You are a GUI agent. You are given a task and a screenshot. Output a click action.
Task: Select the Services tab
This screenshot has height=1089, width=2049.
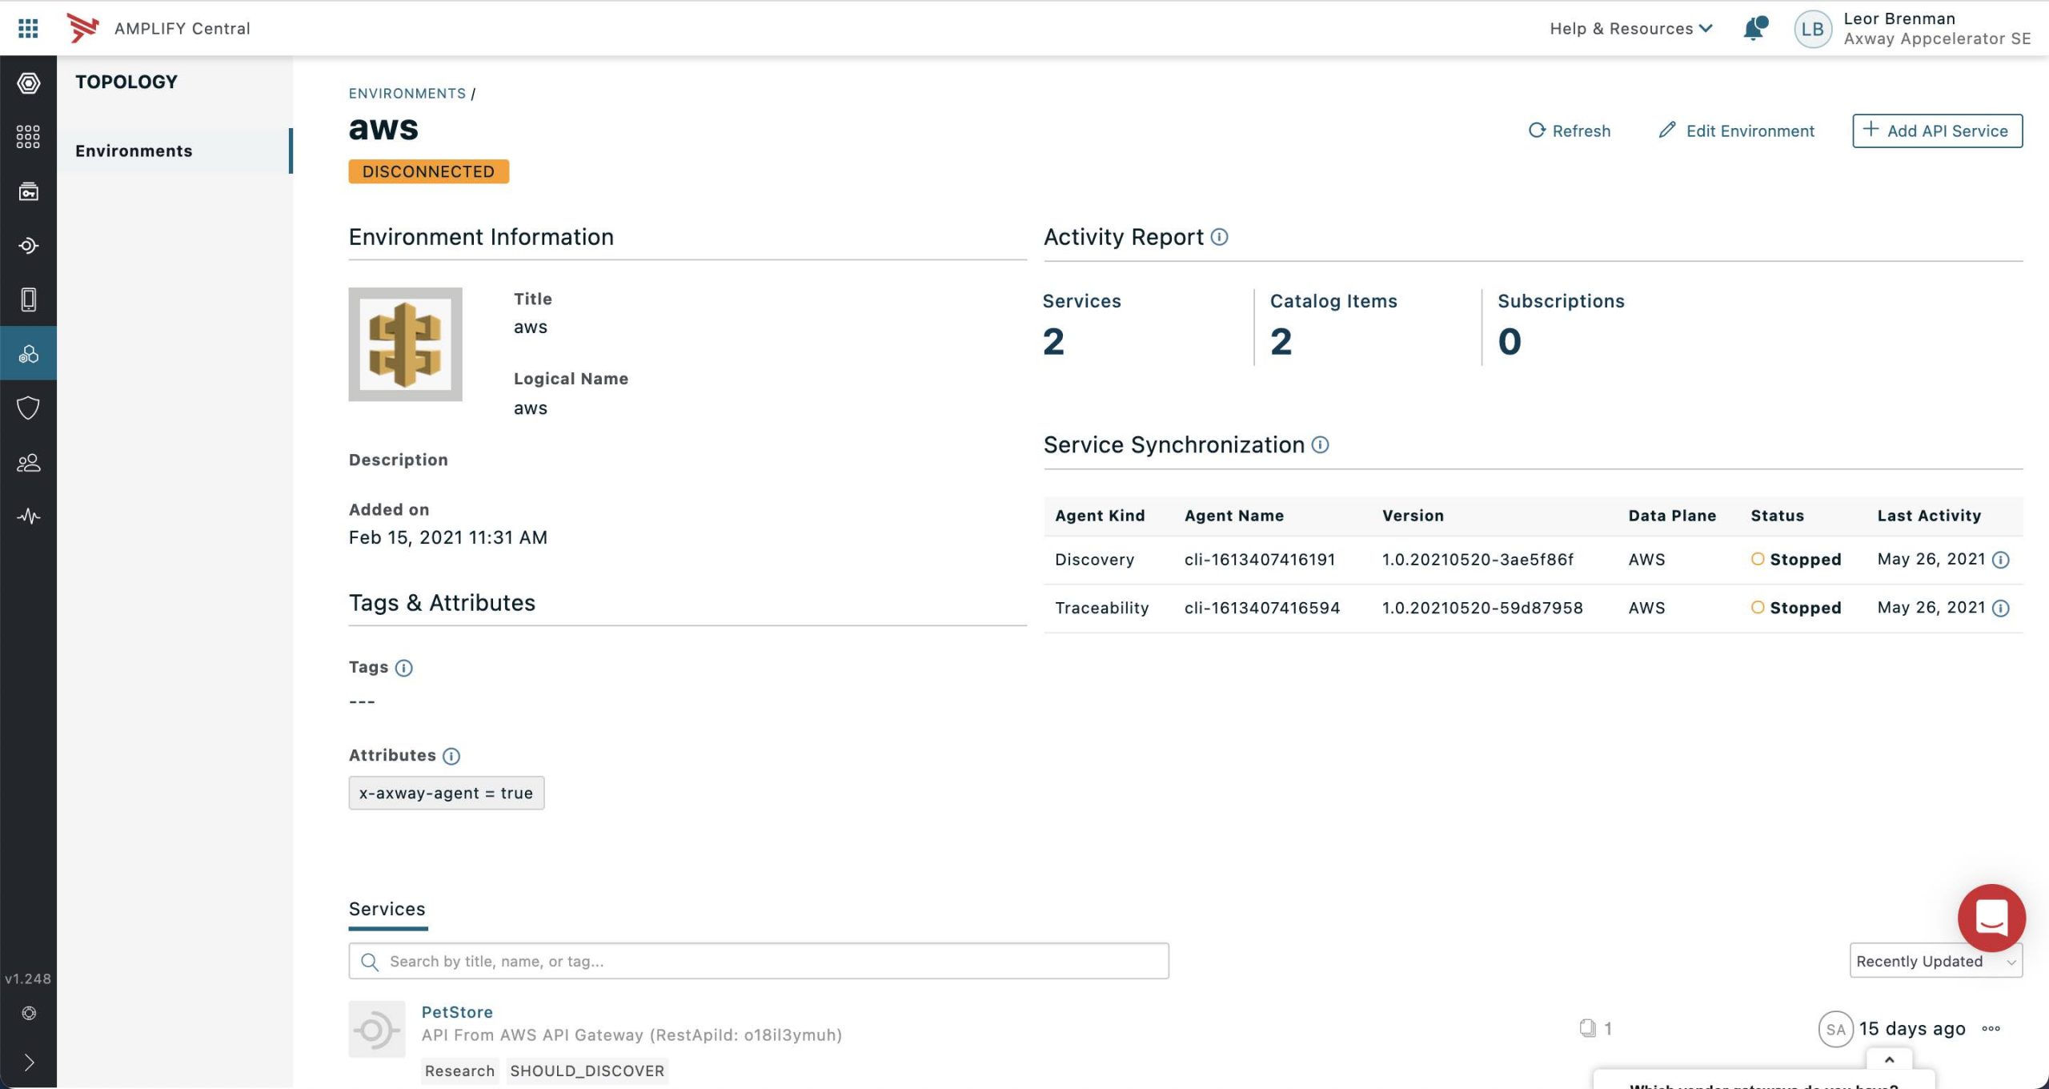click(387, 910)
